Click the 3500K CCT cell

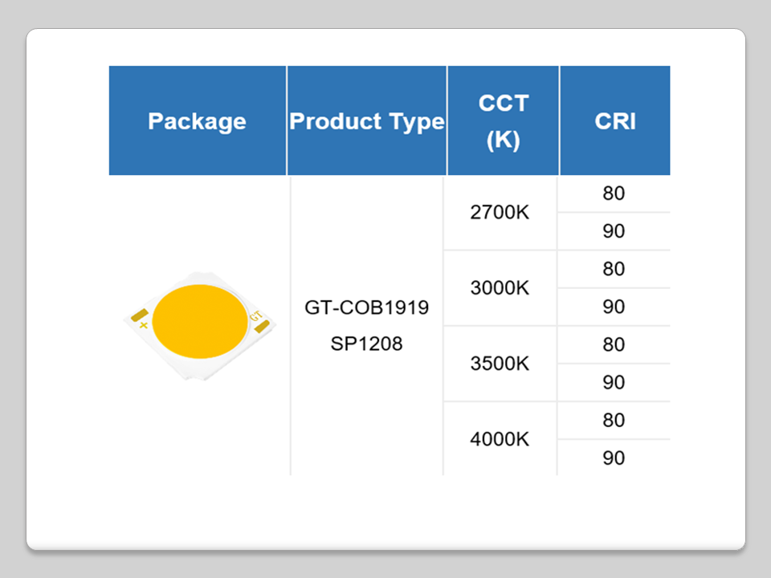point(500,364)
